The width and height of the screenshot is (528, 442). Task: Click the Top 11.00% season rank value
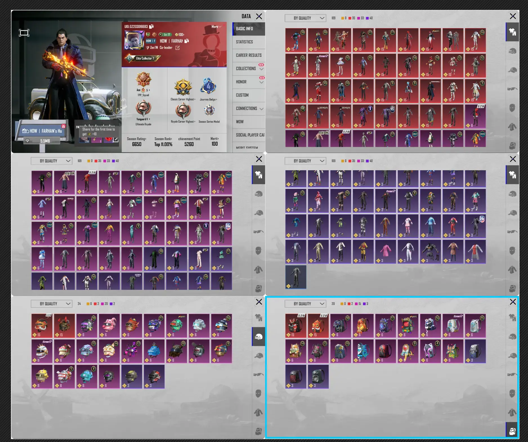[x=163, y=144]
